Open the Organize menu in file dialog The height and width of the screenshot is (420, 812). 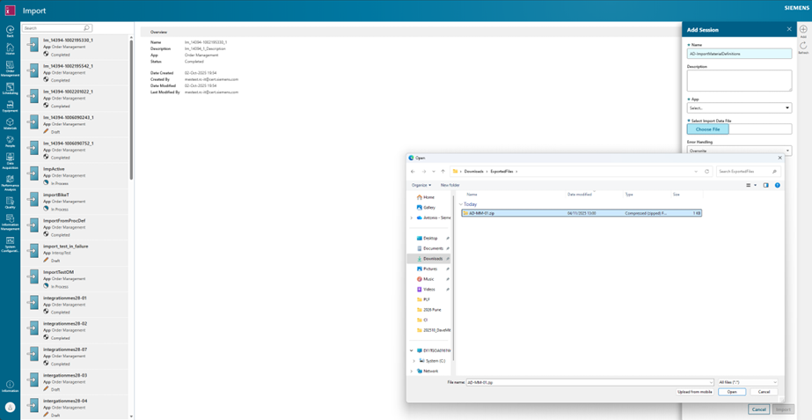click(x=421, y=185)
